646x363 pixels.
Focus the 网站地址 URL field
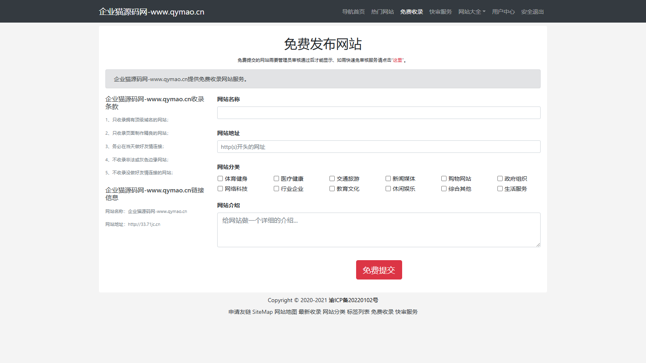pos(378,147)
